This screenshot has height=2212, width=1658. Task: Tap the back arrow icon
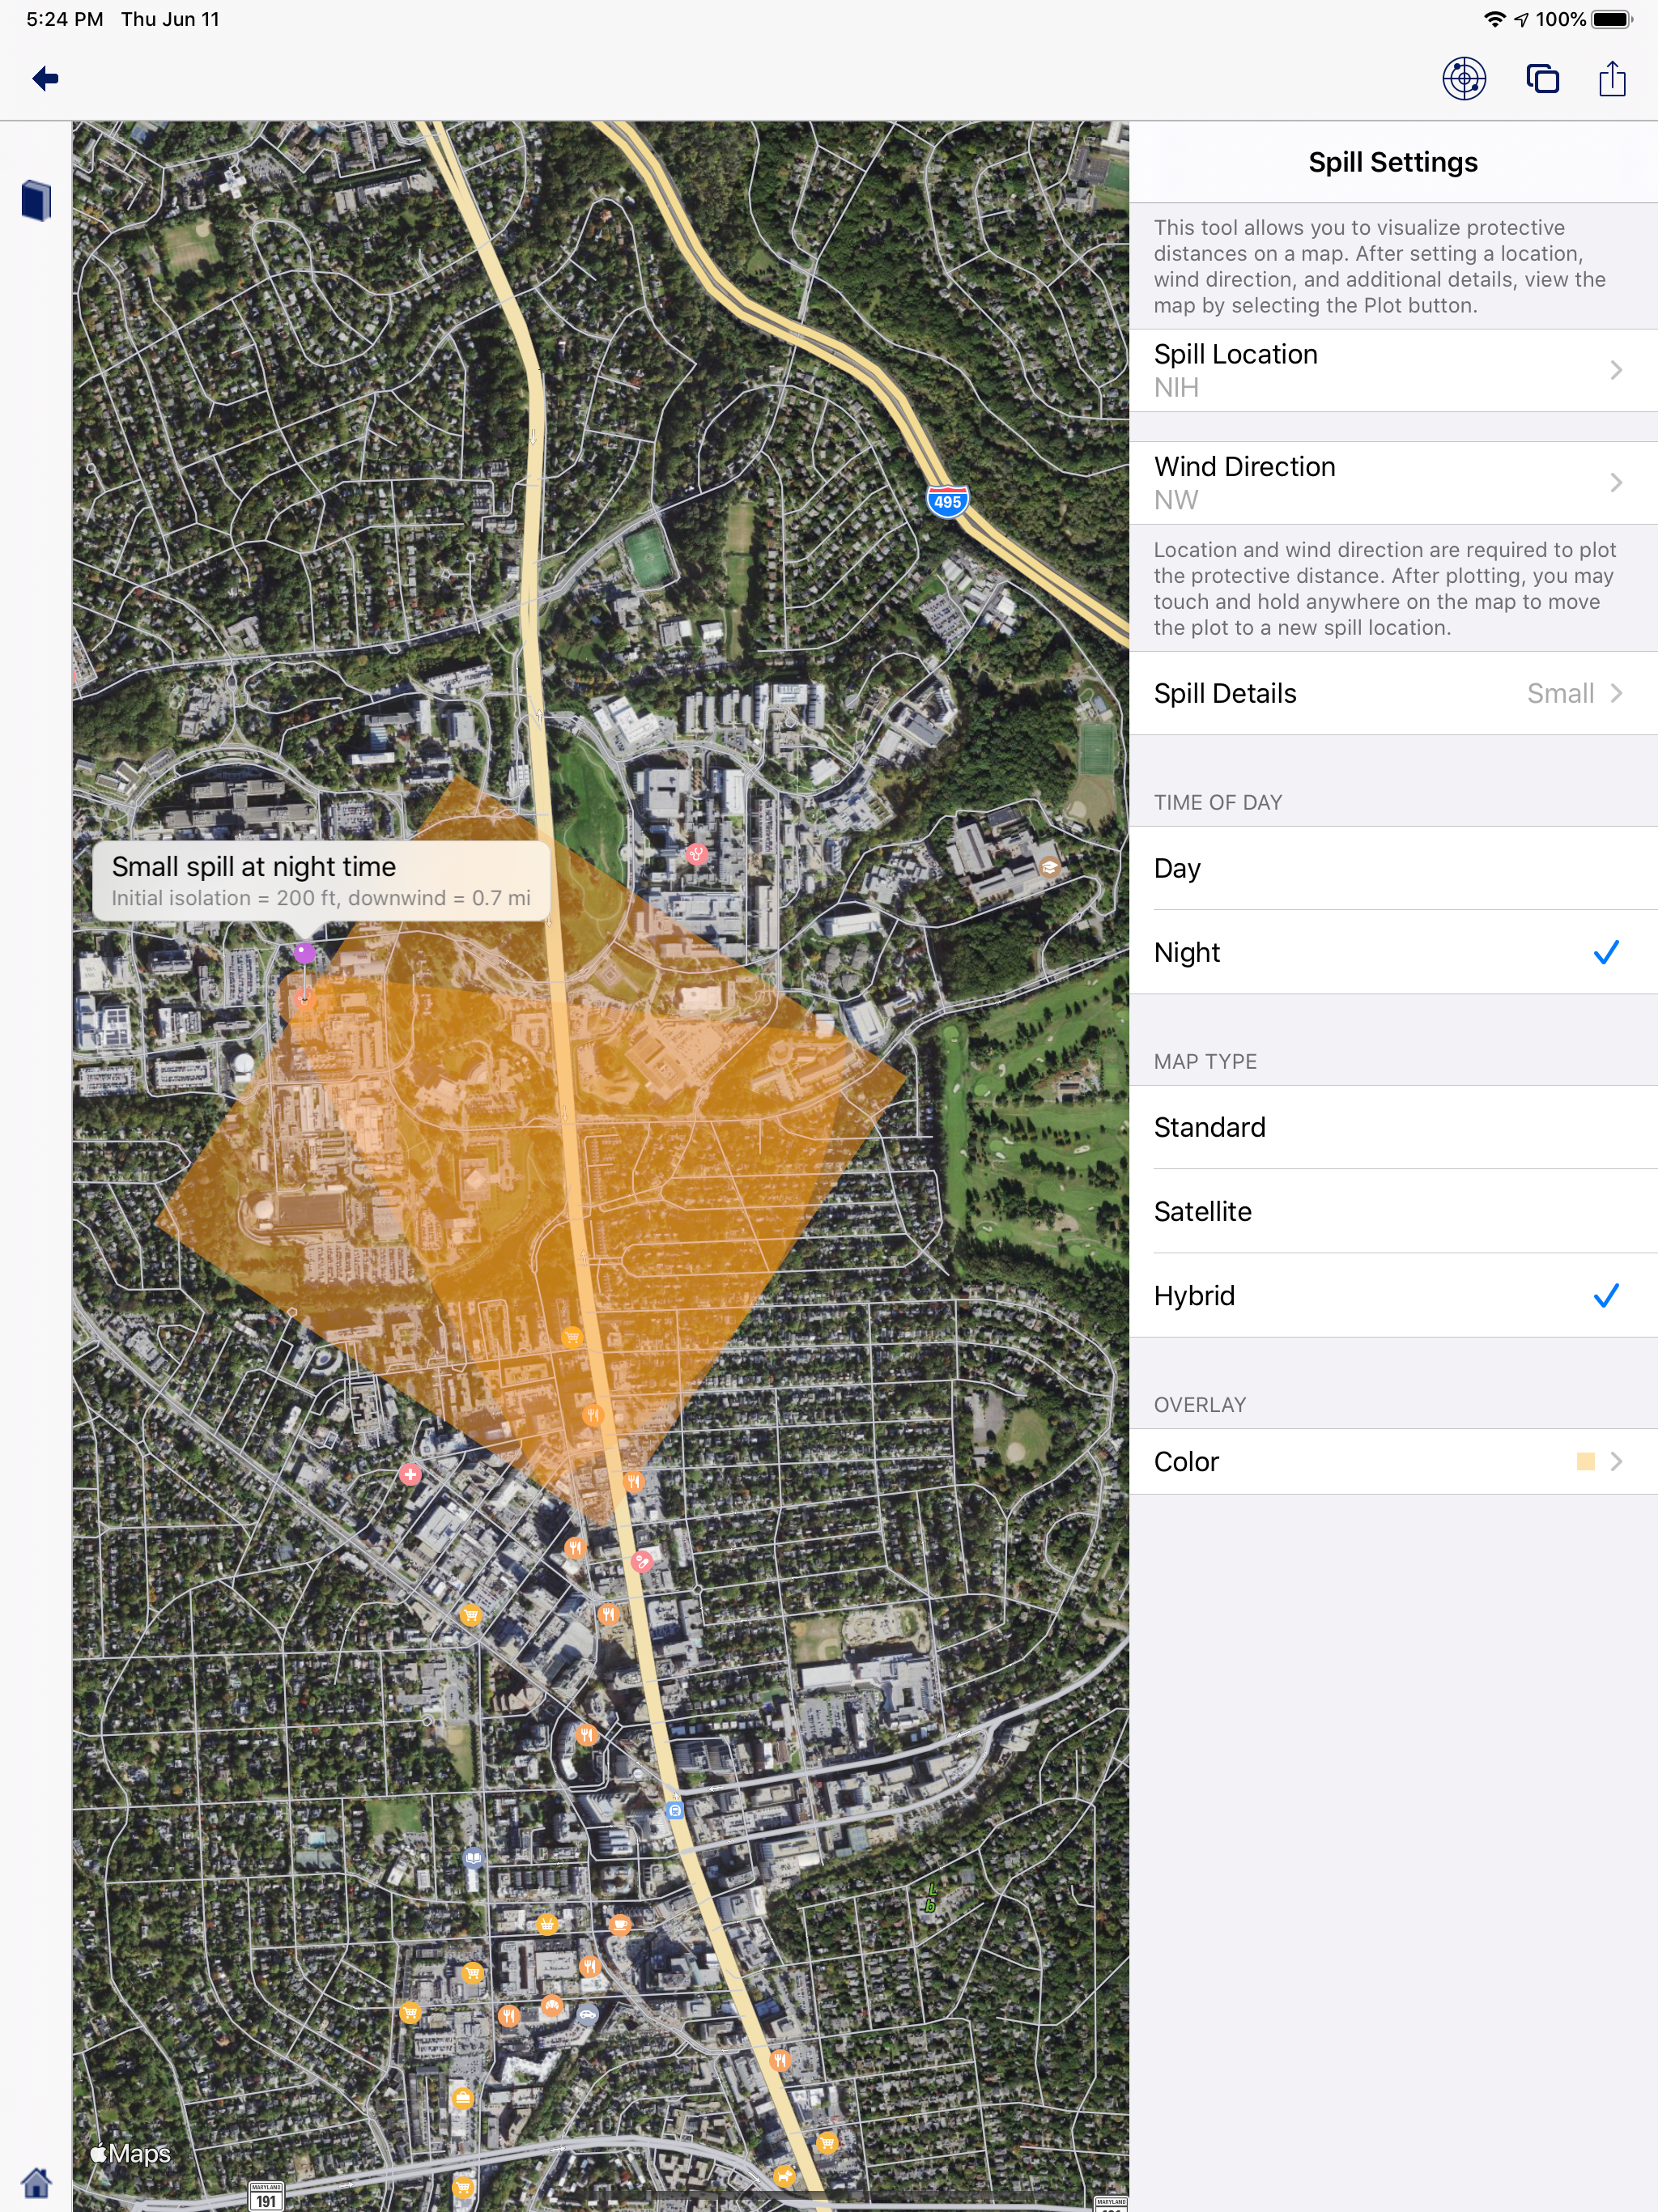(45, 78)
